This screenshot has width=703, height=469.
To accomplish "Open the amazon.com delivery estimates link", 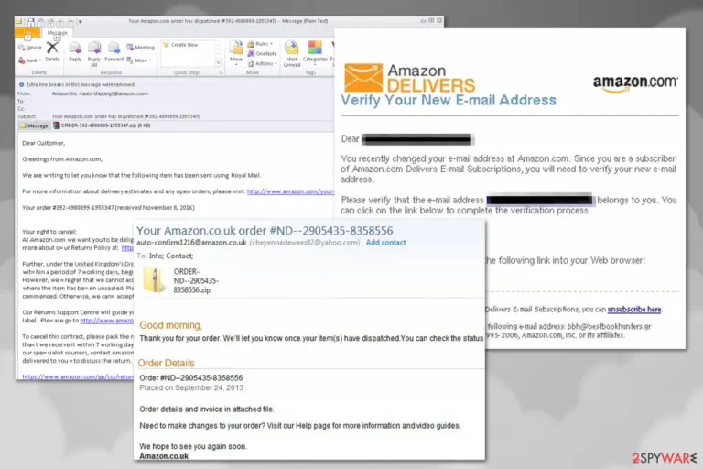I will (x=290, y=191).
